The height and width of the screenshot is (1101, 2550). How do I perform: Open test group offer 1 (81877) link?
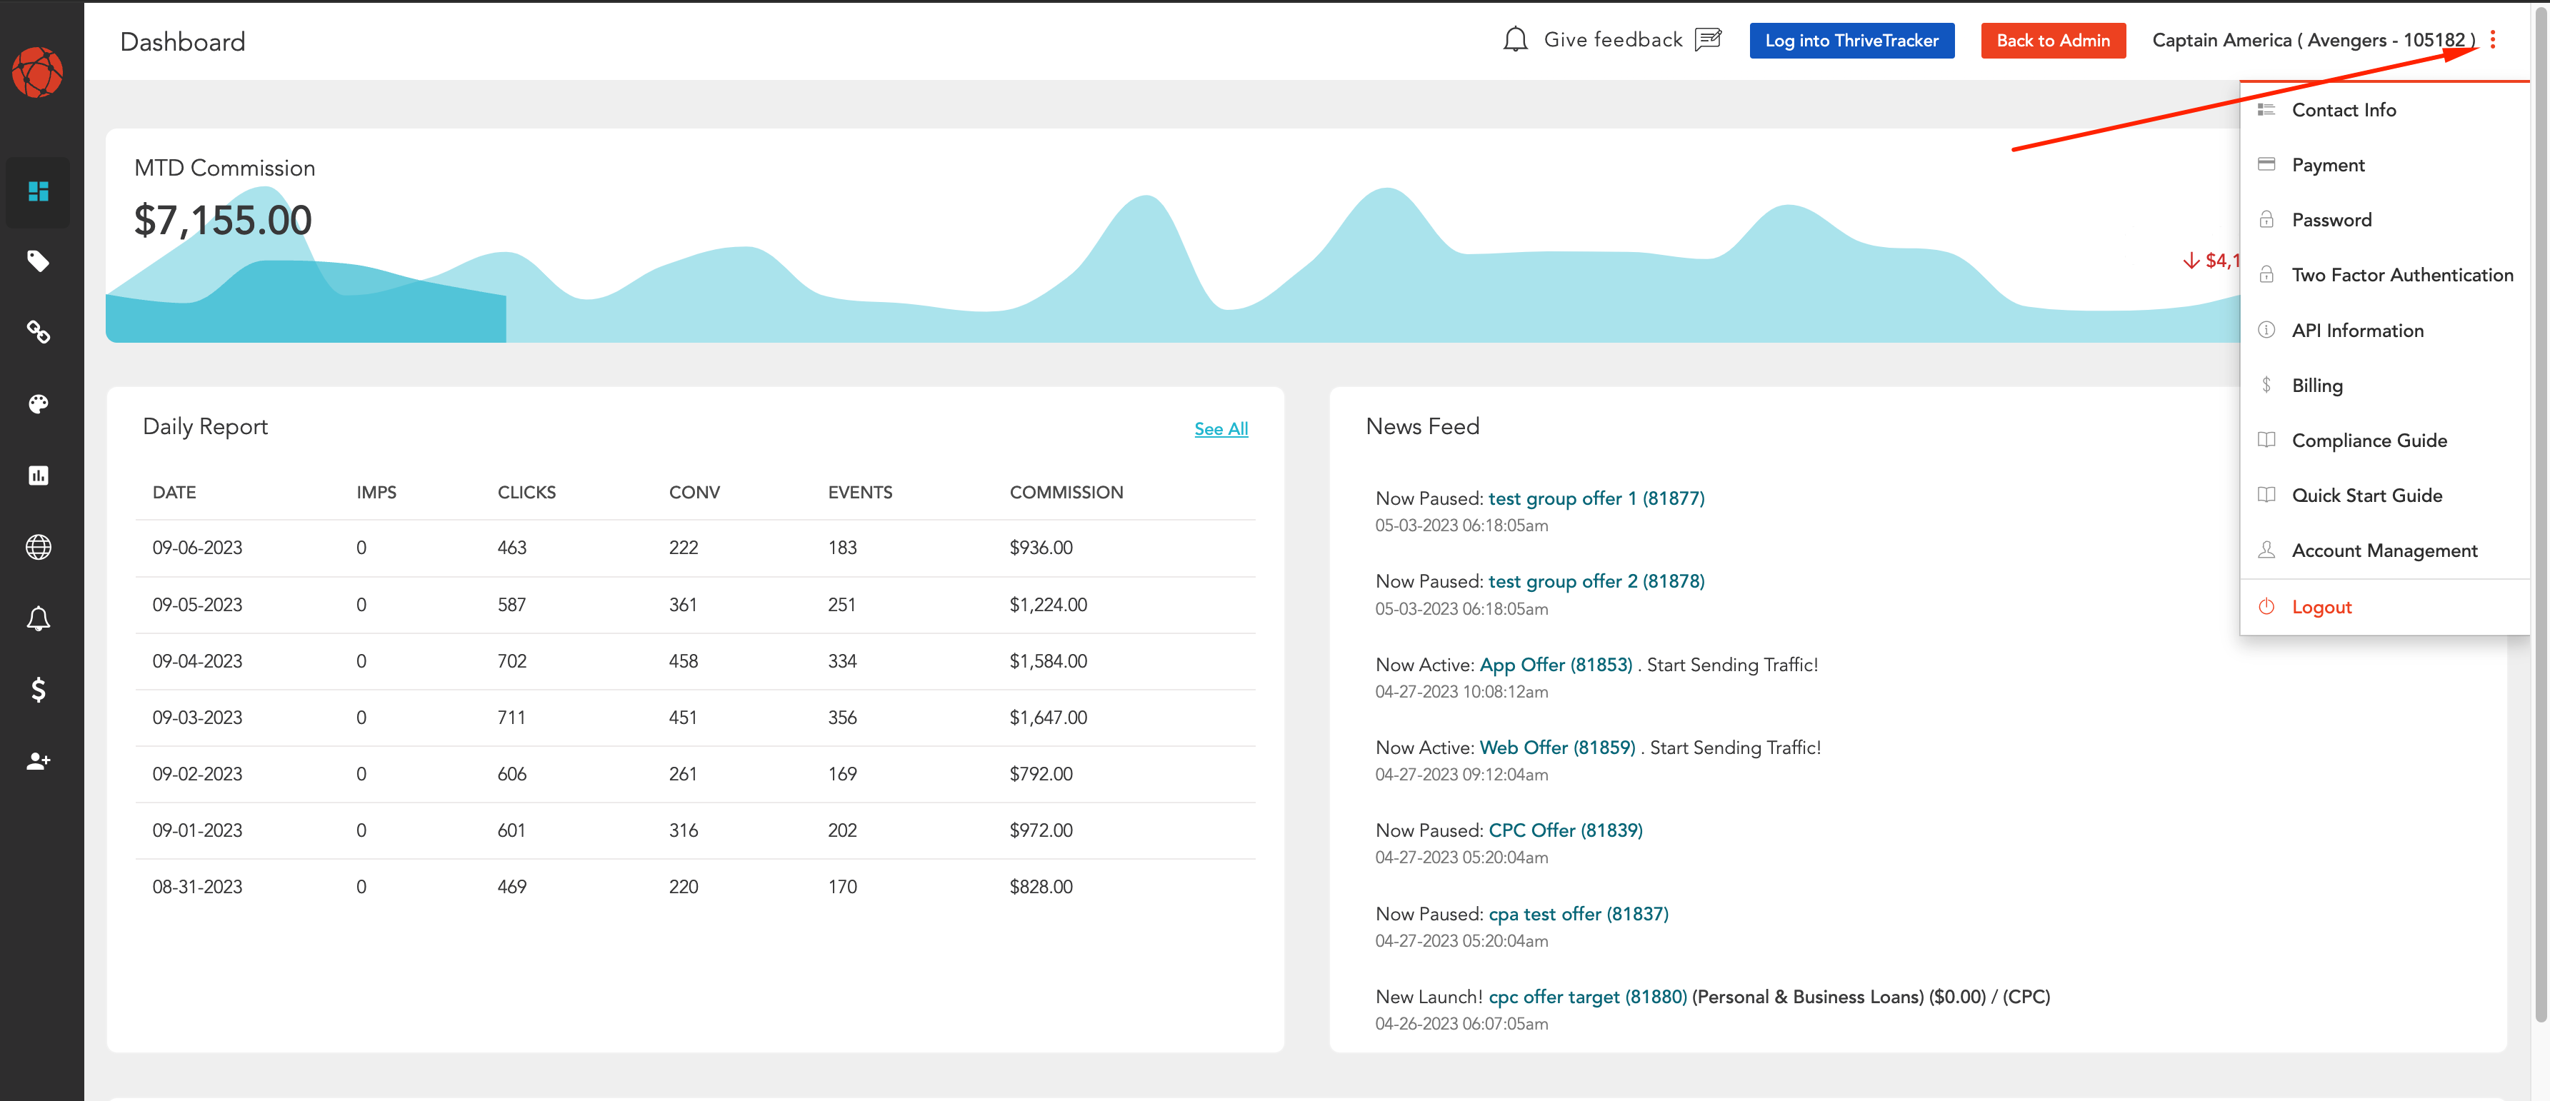click(x=1596, y=498)
